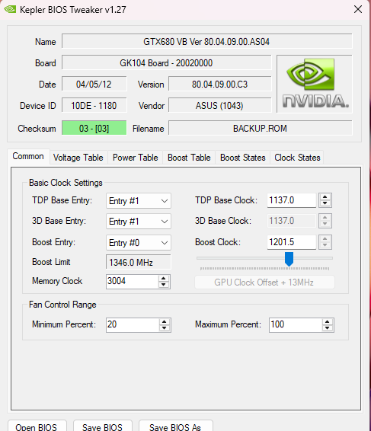Decrease fan Minimum Percent with down arrow
The image size is (371, 431).
click(x=165, y=328)
